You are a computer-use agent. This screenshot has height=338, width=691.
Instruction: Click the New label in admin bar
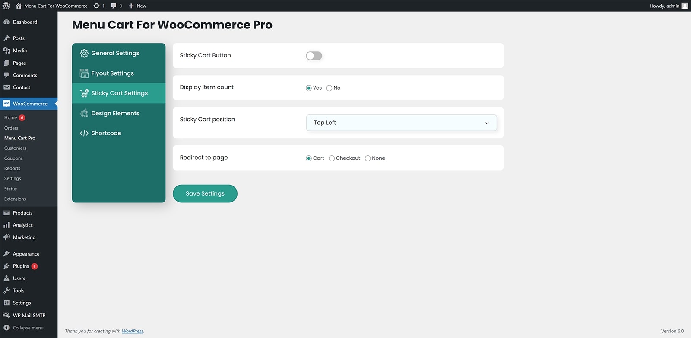(x=141, y=6)
